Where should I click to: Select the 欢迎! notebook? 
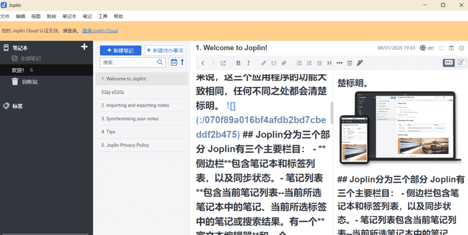tap(47, 70)
